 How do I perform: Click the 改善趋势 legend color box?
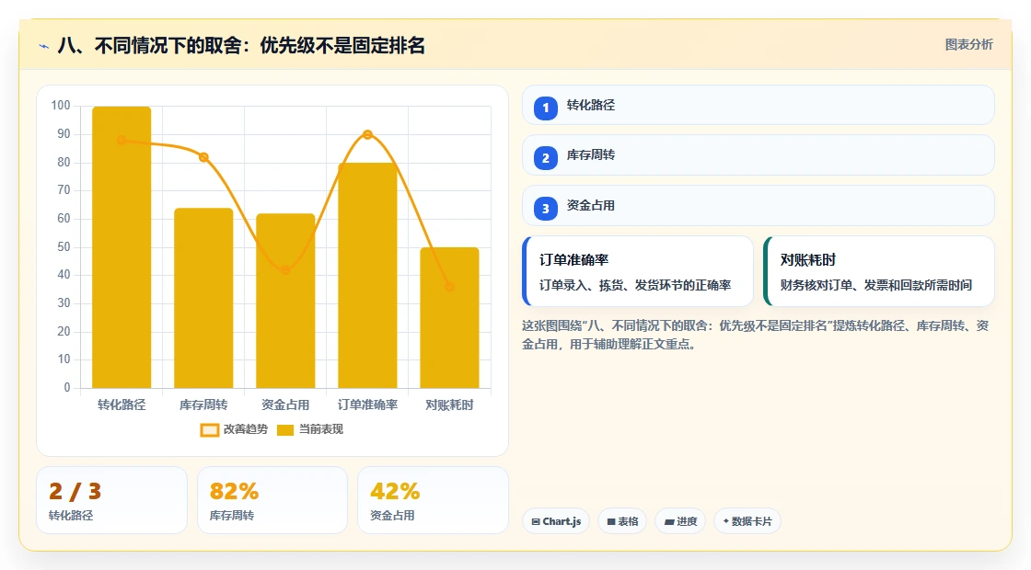[x=209, y=430]
